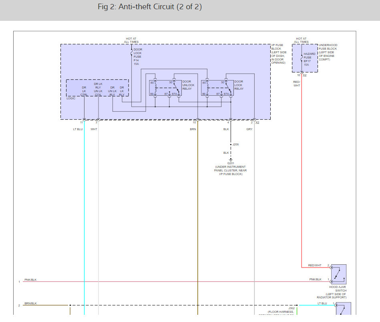Click 'RED/ WHT' label below underhood fuse block
Image resolution: width=380 pixels, height=322 pixels.
[x=297, y=84]
